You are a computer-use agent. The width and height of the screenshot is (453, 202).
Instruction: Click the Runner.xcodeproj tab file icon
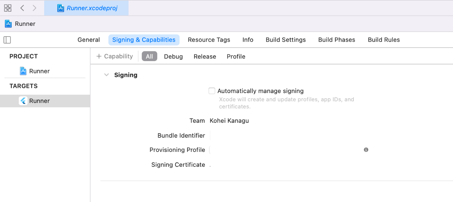[61, 8]
